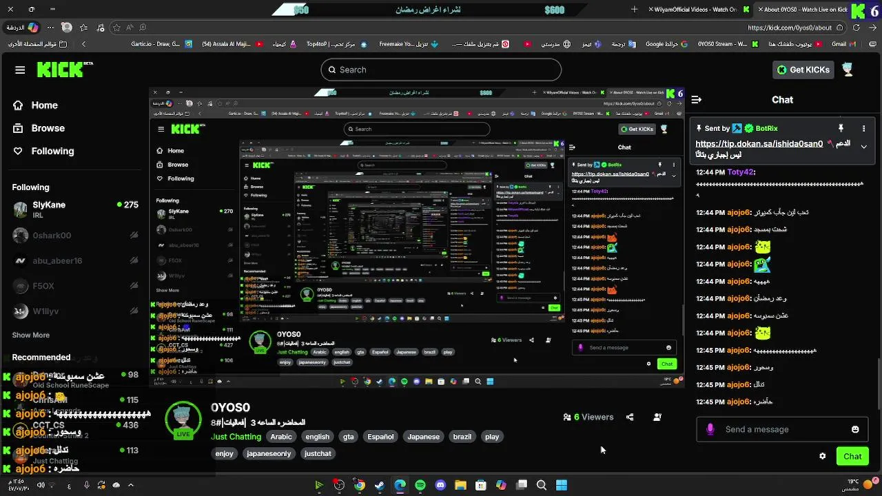Collapse the chat panel arrow icon

(696, 100)
